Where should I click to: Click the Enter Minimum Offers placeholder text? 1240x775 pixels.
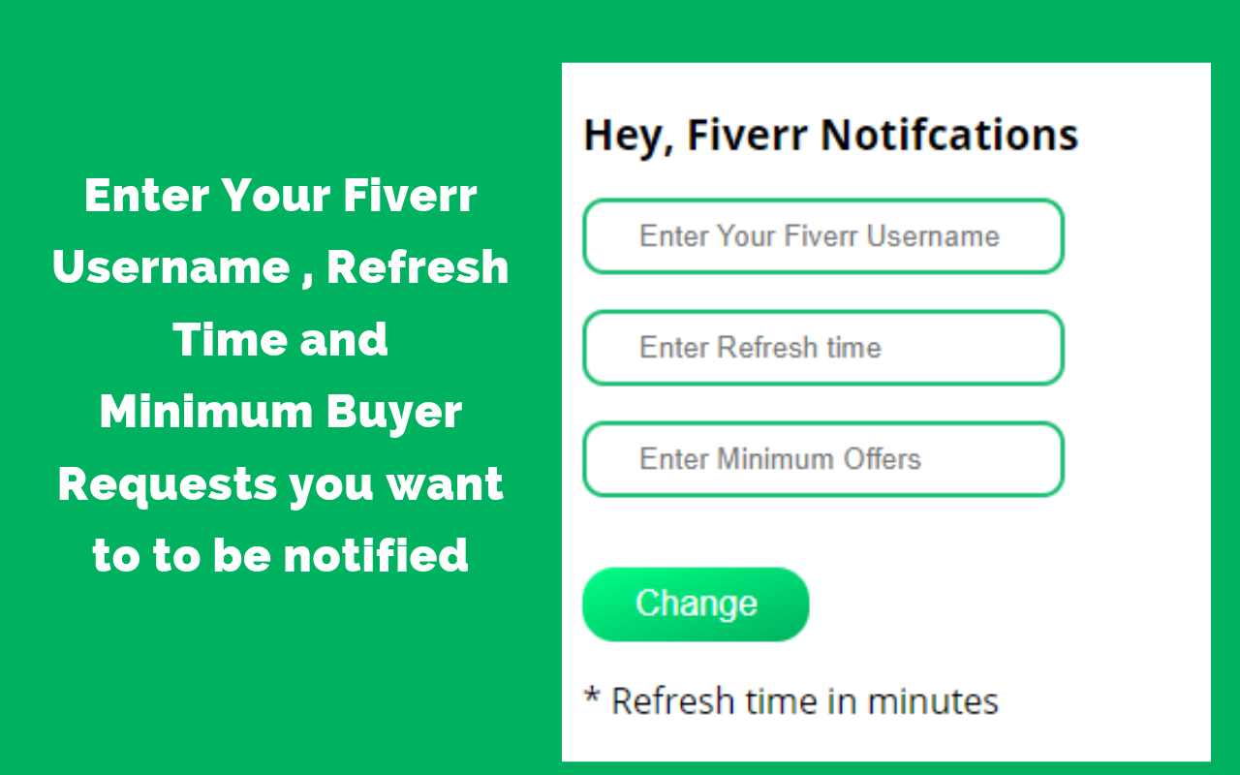pyautogui.click(x=780, y=458)
